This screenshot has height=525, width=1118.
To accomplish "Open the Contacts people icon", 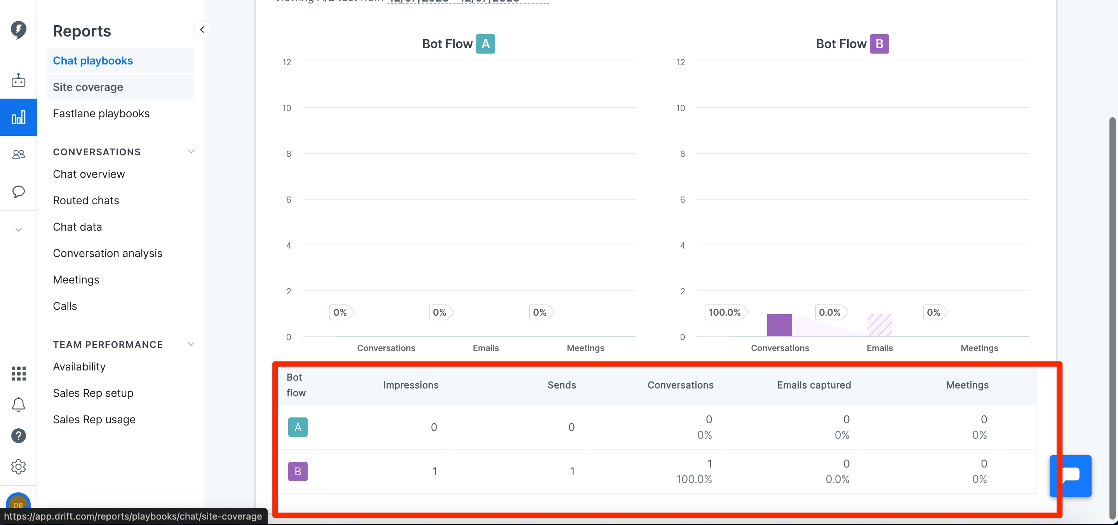I will (18, 154).
